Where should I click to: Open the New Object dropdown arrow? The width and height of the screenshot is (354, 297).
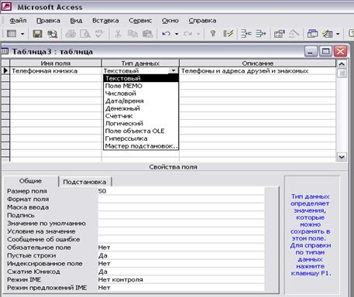(338, 34)
